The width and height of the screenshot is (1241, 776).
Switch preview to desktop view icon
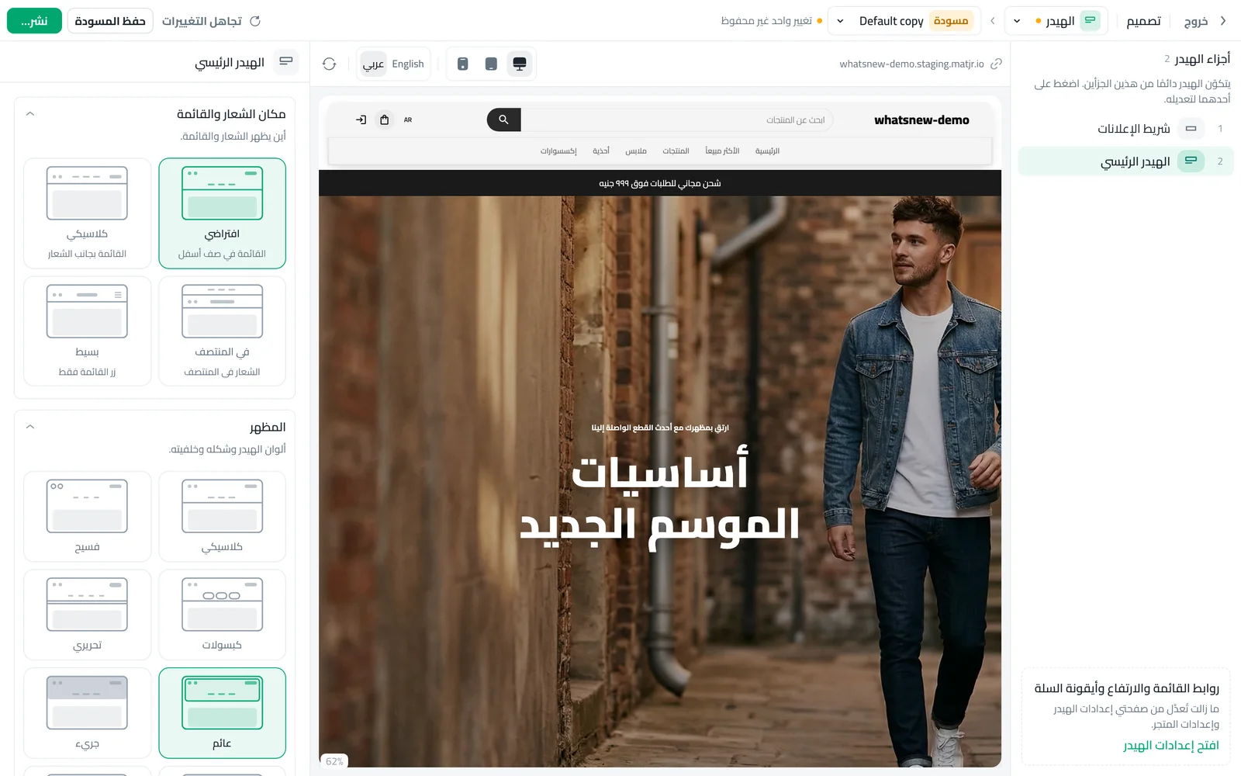coord(520,64)
